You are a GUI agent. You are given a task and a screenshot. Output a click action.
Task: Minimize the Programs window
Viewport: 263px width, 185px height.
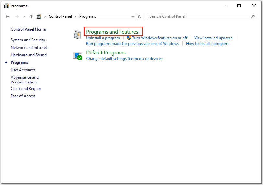[224, 6]
